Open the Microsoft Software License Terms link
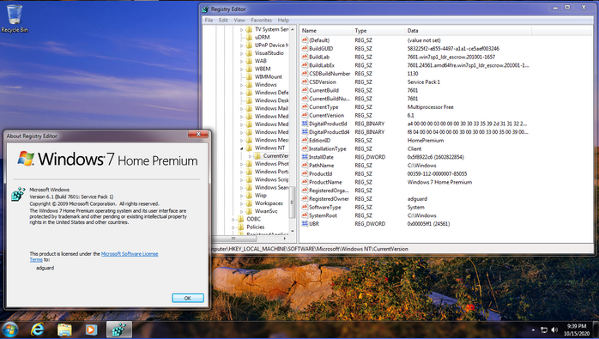Screen dimensions: 599x339 tap(94, 257)
